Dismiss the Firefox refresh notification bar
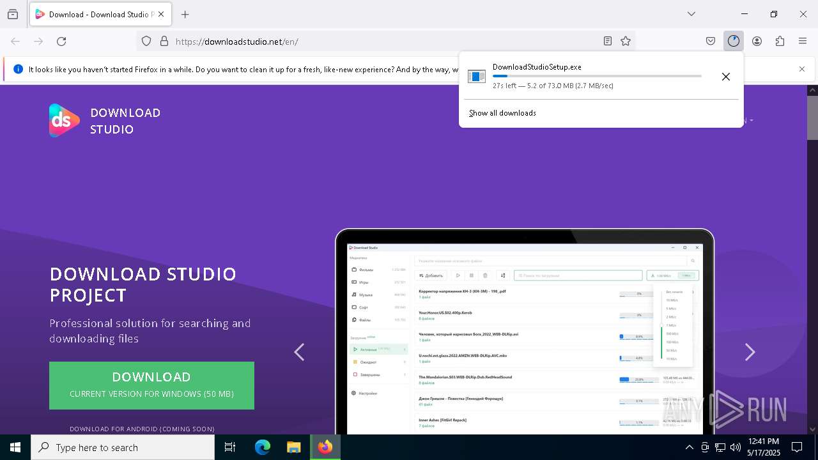The image size is (818, 460). click(802, 69)
